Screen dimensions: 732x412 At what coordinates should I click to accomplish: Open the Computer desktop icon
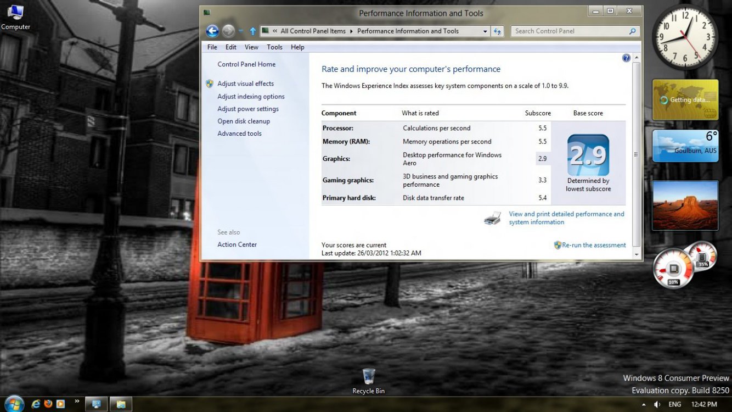pos(15,16)
